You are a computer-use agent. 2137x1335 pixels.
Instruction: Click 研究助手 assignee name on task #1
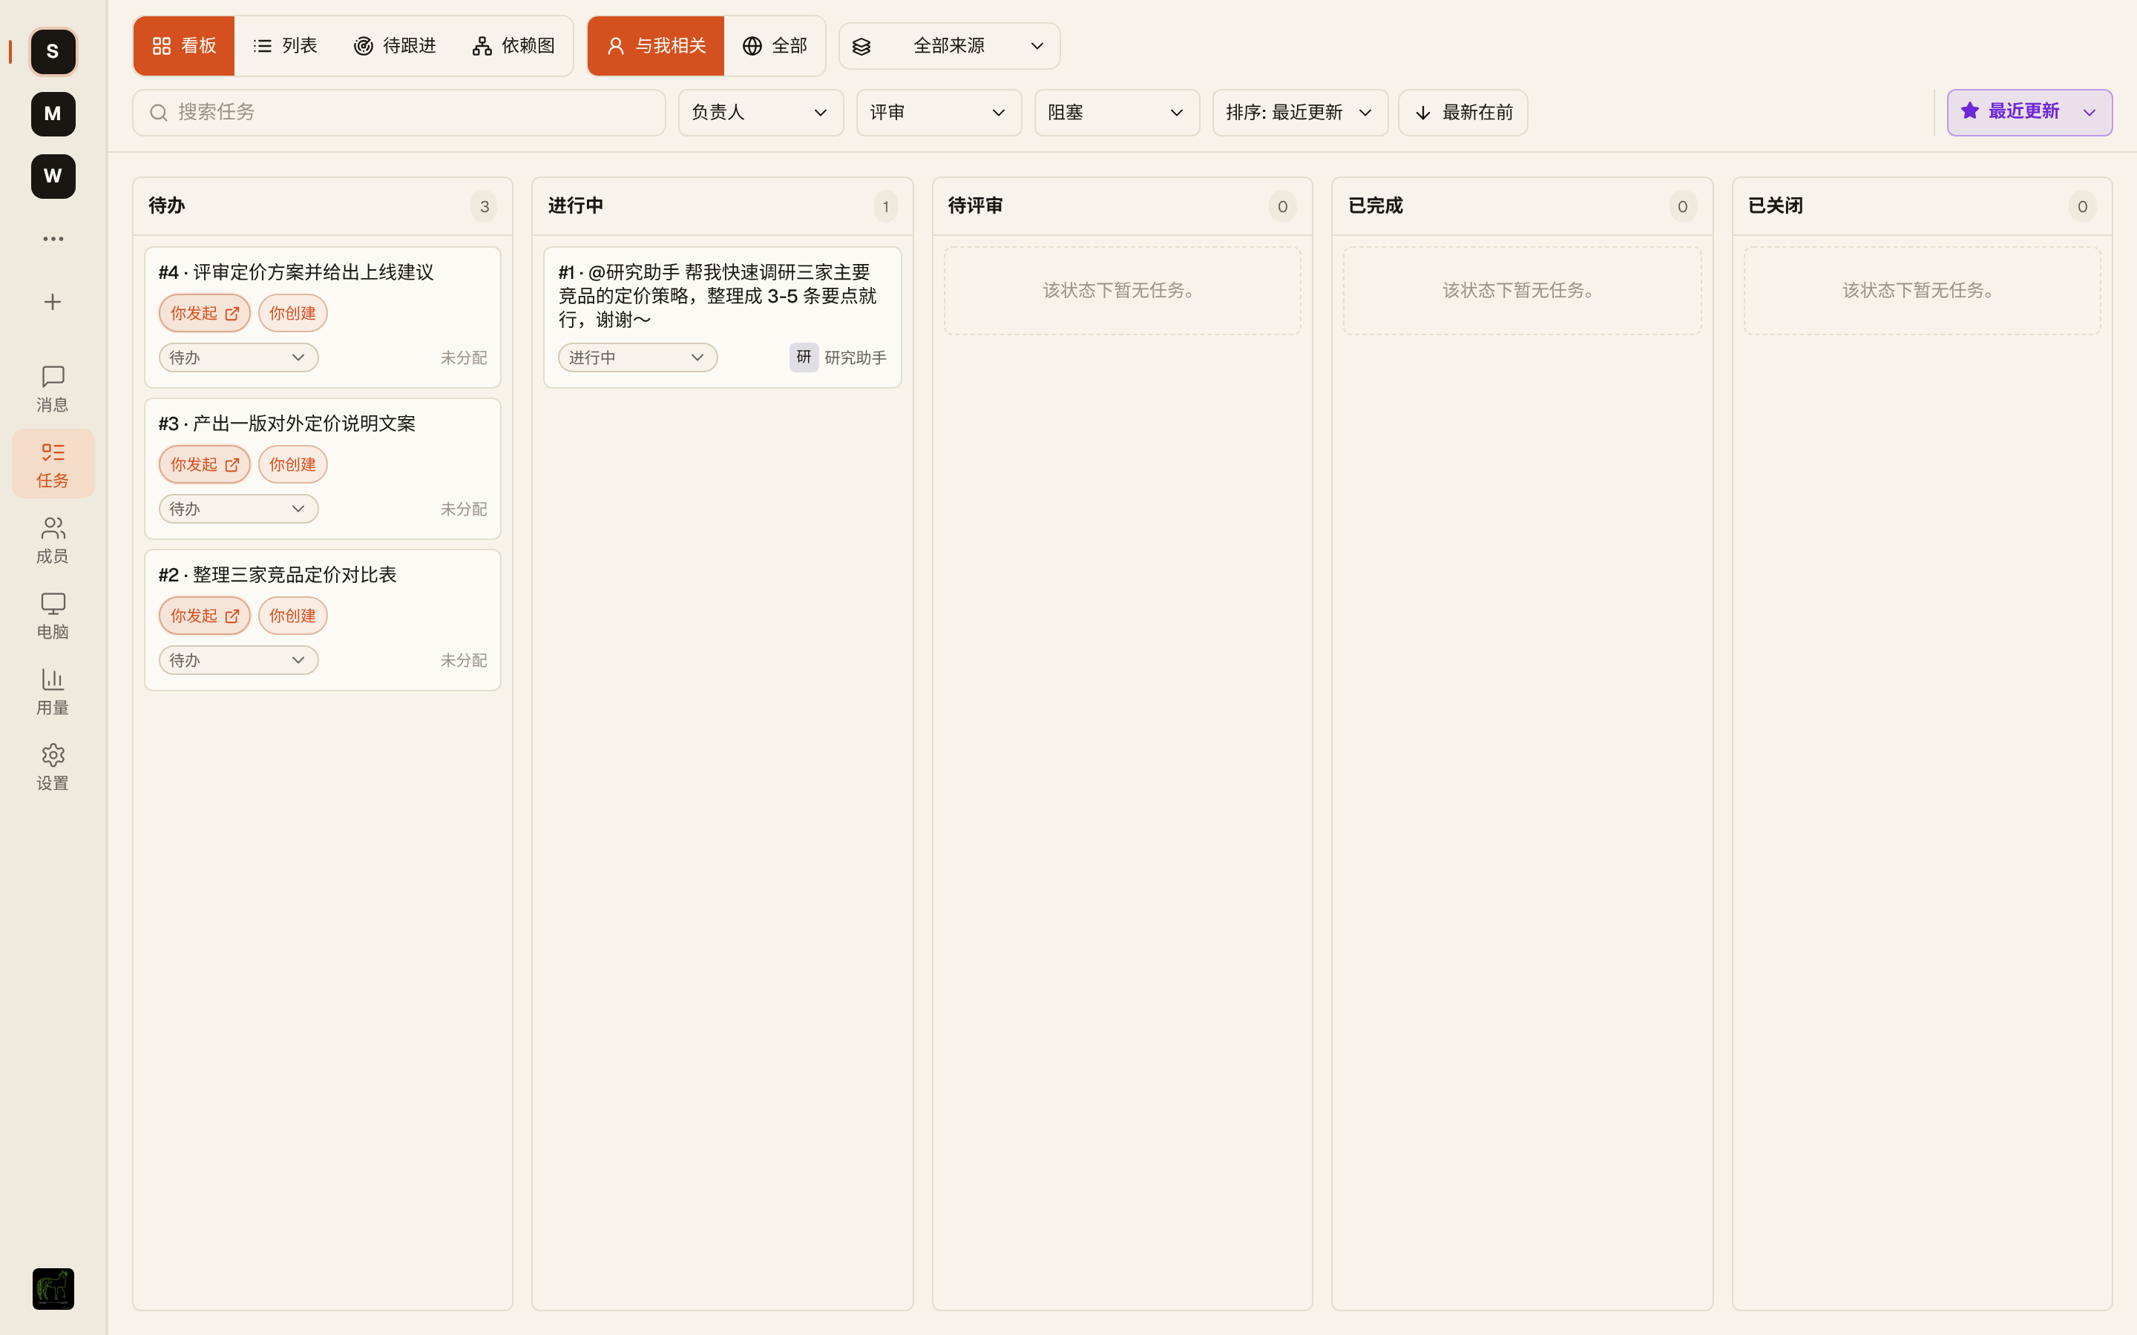click(856, 357)
